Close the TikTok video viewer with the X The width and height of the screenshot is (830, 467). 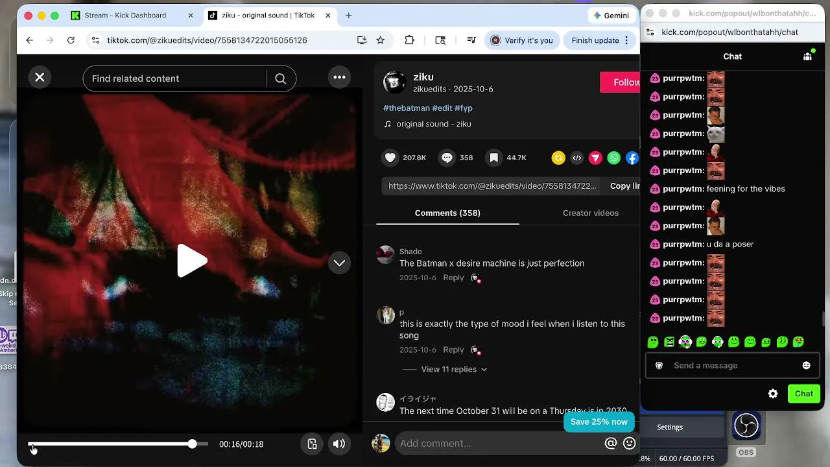40,77
